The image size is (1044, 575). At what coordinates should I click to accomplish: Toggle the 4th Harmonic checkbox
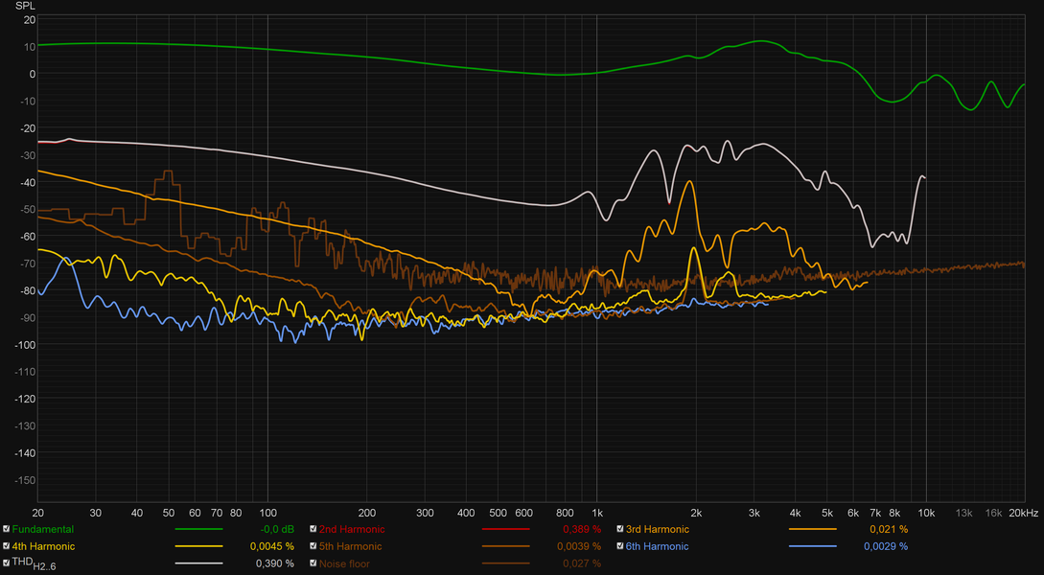[x=6, y=545]
